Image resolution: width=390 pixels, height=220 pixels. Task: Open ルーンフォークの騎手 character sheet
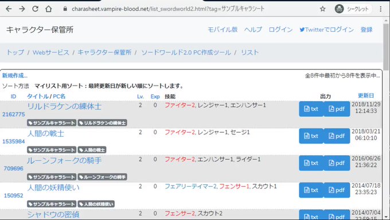coord(64,161)
